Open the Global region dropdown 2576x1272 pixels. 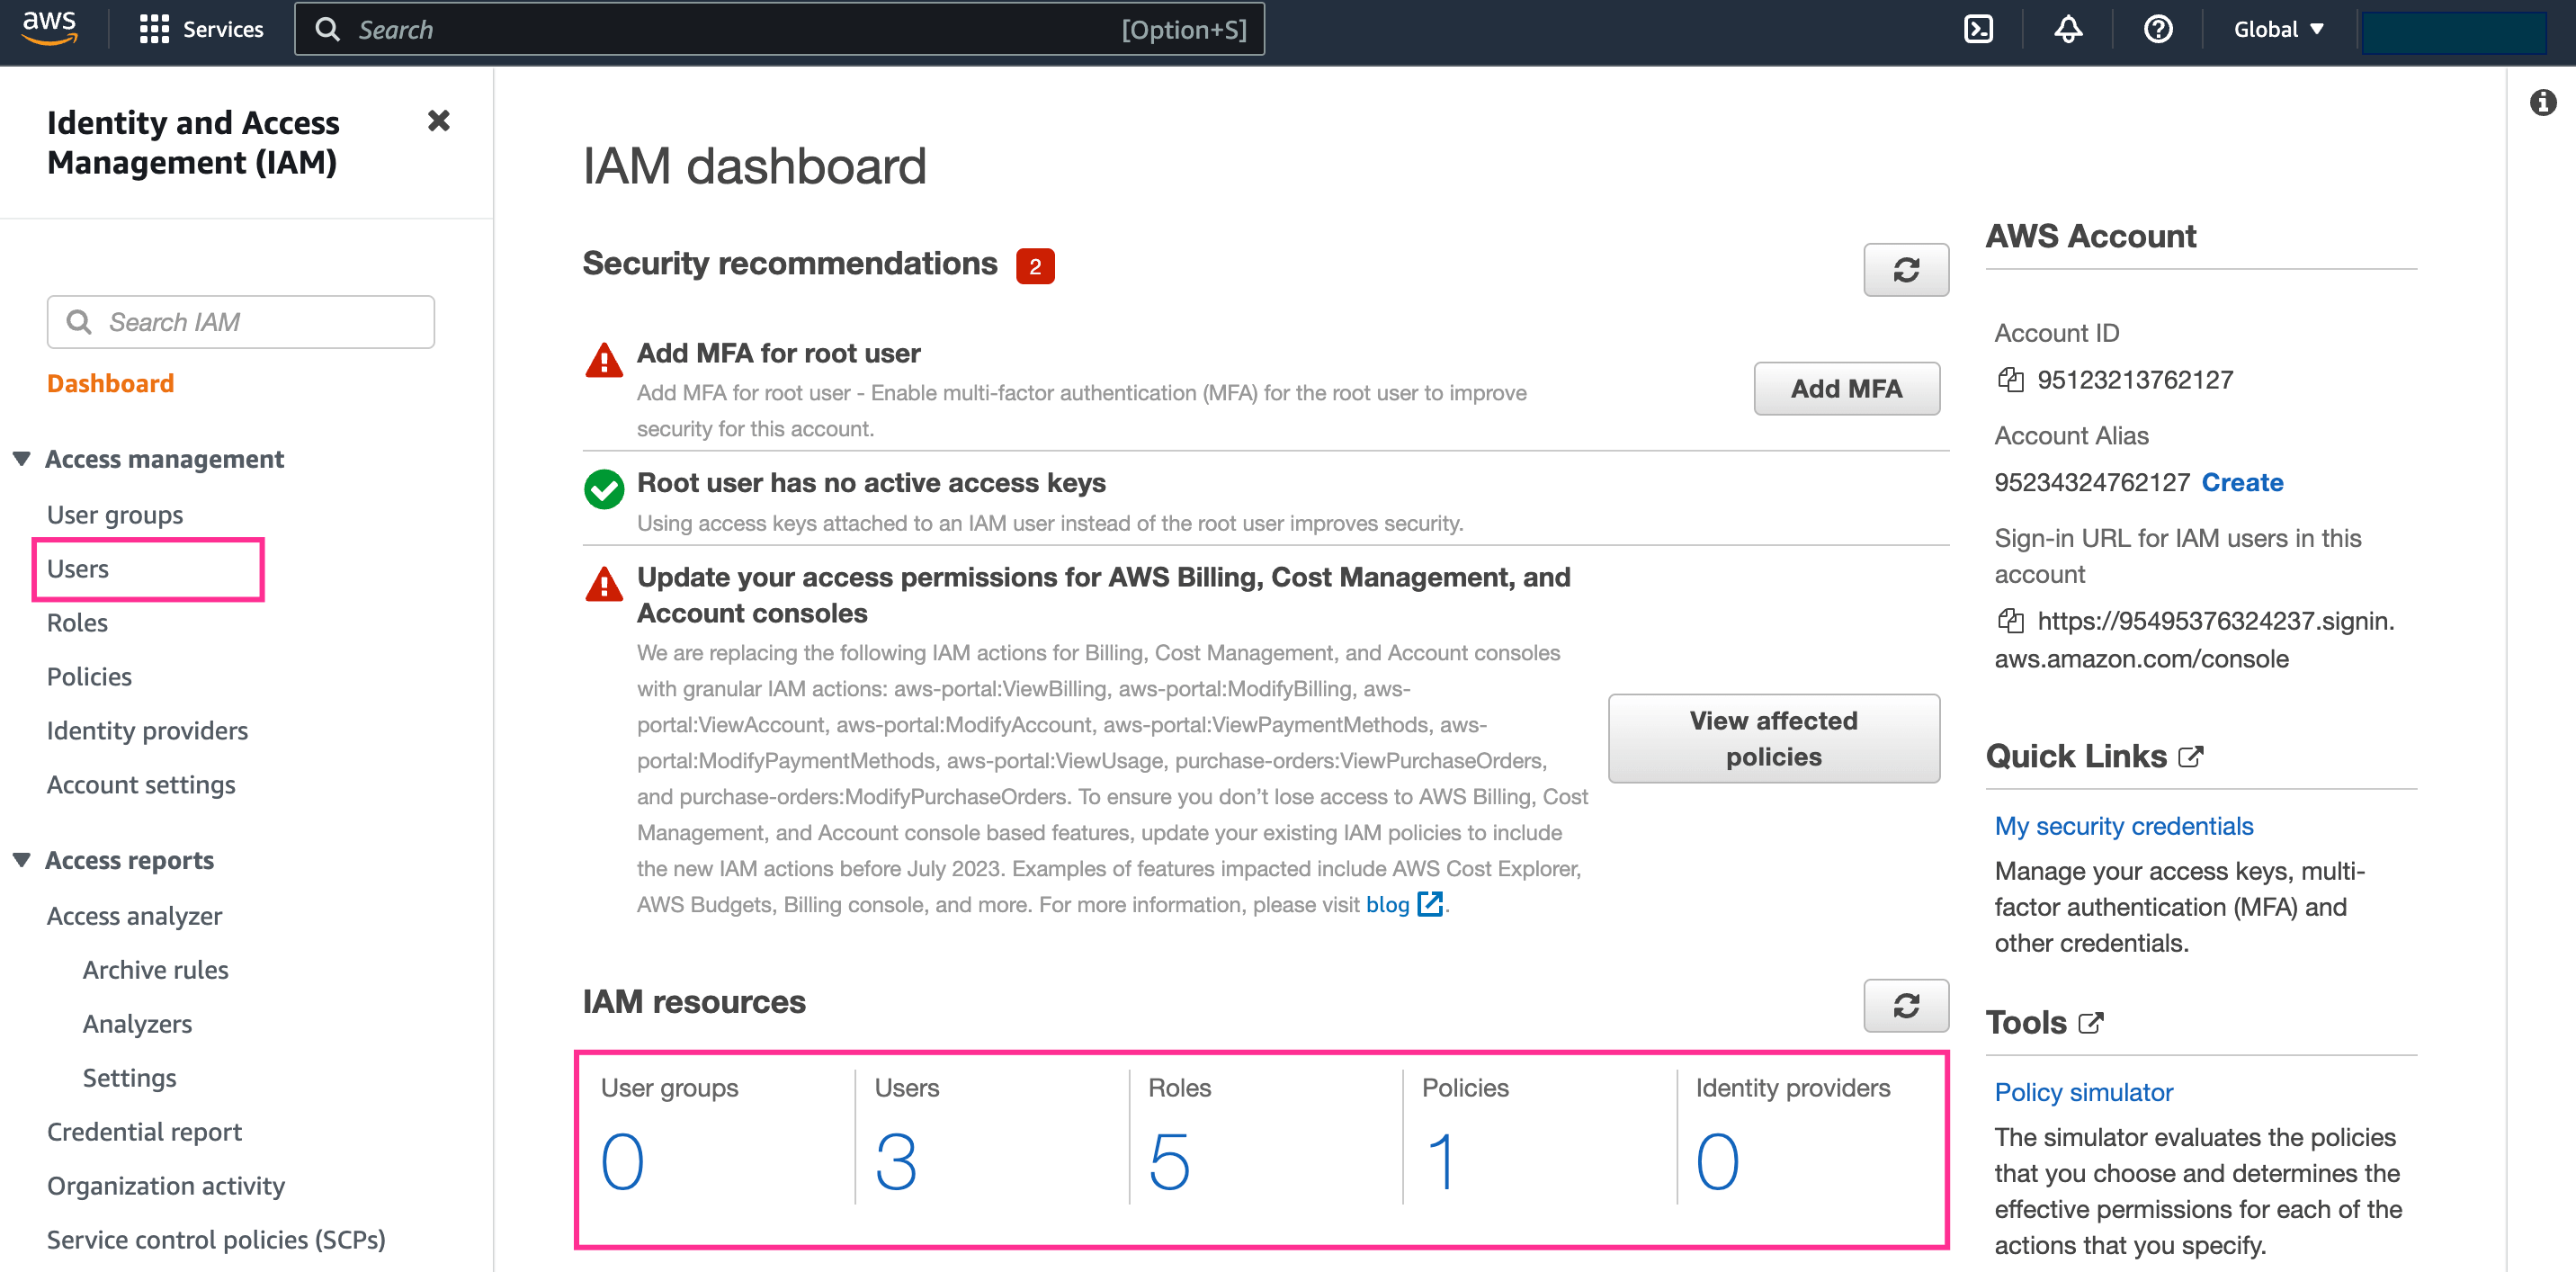2278,29
